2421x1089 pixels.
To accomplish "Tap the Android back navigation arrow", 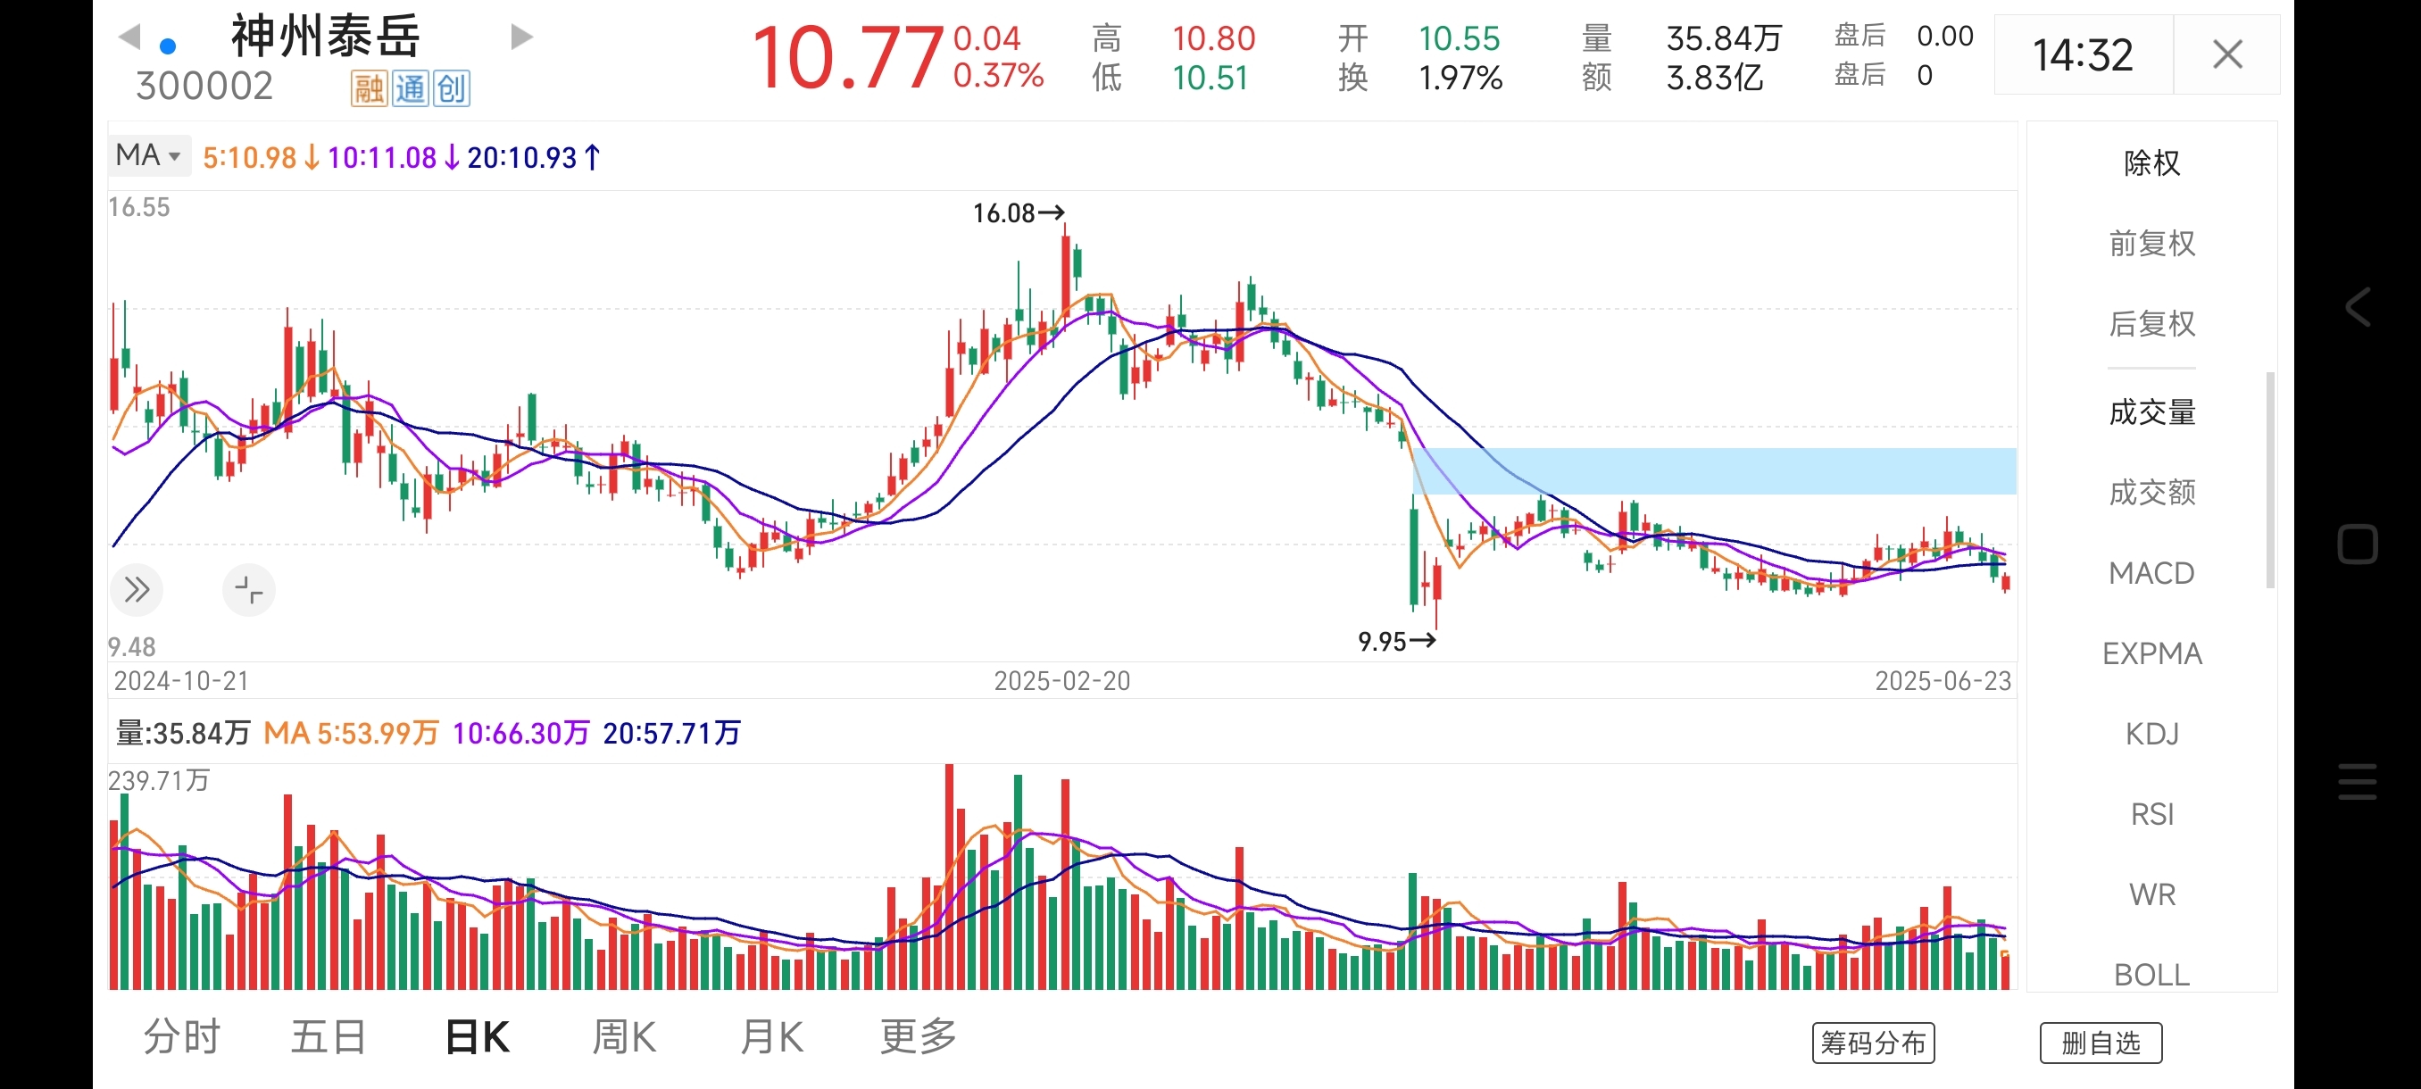I will (2357, 307).
